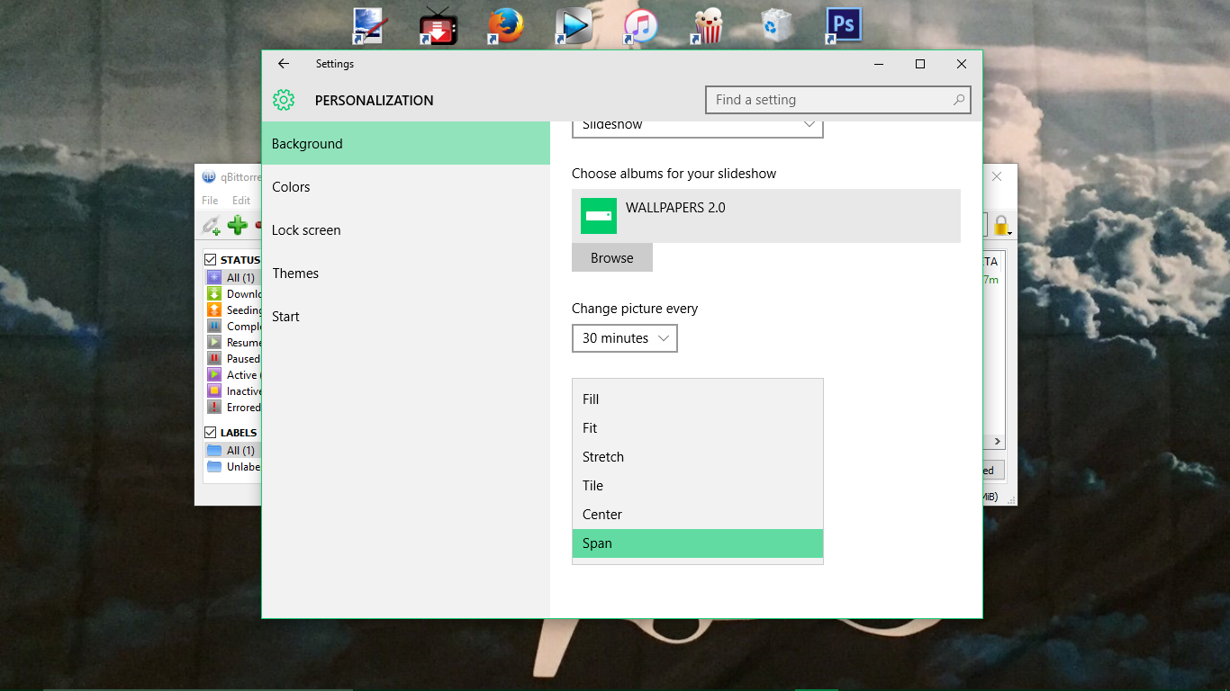Click the back arrow in Settings

pyautogui.click(x=284, y=64)
